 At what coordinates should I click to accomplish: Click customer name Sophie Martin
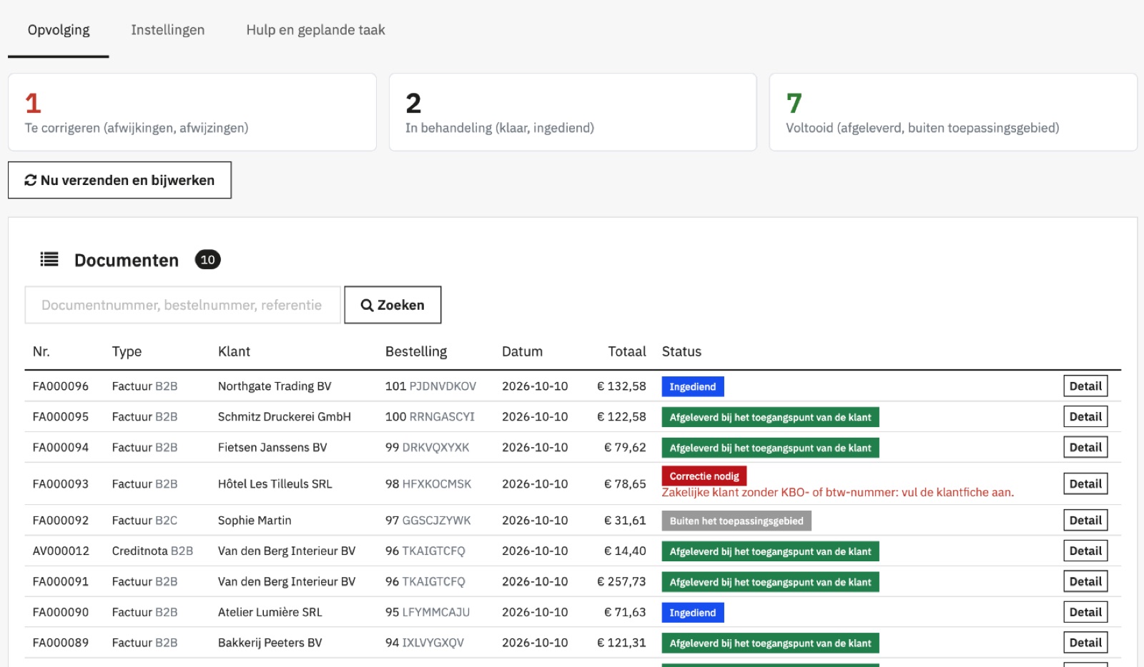point(255,521)
